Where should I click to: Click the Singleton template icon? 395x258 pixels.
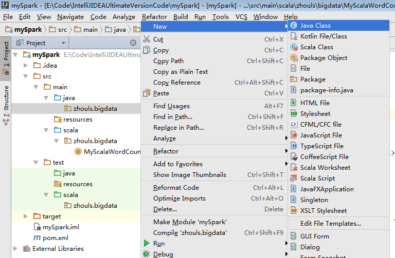tap(294, 200)
